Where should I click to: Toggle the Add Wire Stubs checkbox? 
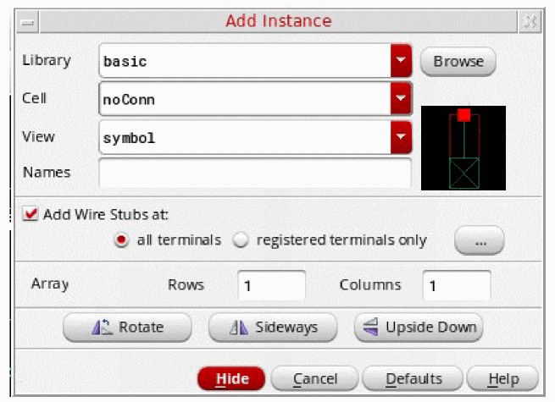tap(31, 214)
